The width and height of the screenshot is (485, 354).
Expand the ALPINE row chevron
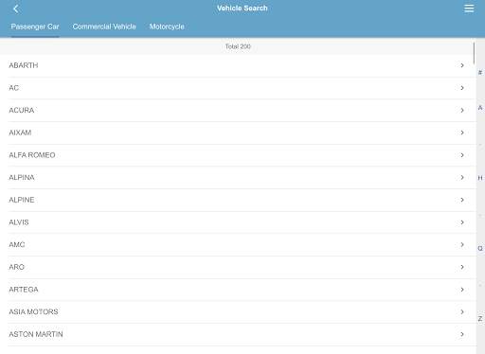tap(462, 200)
